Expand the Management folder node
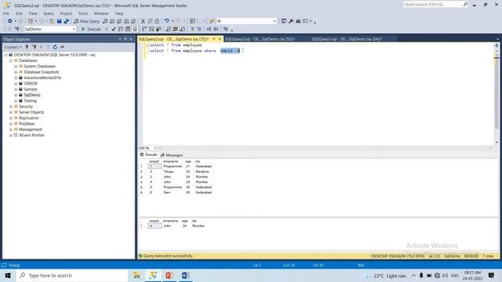Screen dimensions: 502x282 click(11, 129)
